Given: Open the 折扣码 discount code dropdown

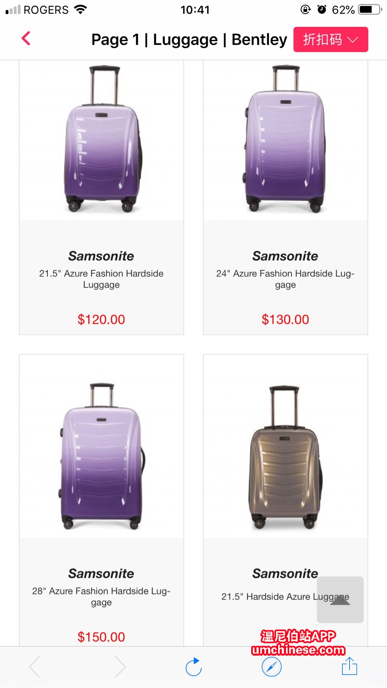Looking at the screenshot, I should click(x=331, y=39).
